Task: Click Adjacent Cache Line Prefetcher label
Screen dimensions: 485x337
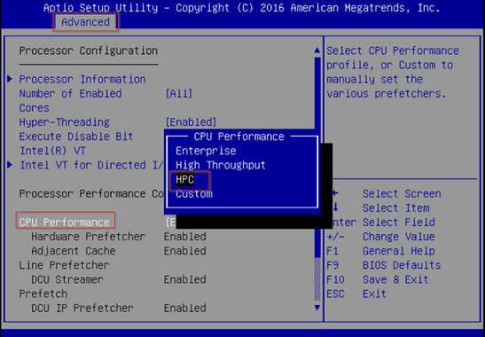Action: point(67,258)
